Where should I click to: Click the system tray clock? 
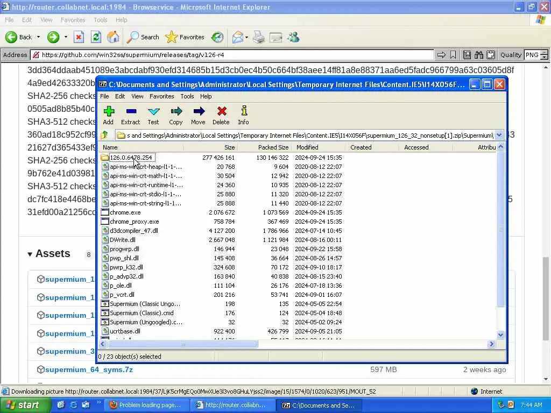pos(531,405)
